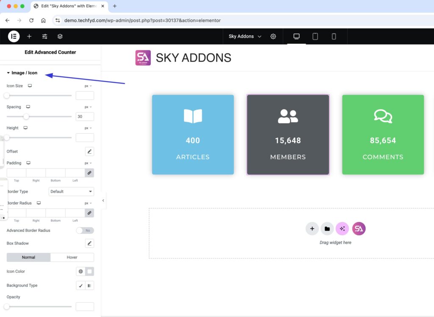The height and width of the screenshot is (317, 434).
Task: Choose classic Background Type brush icon
Action: [x=81, y=286]
